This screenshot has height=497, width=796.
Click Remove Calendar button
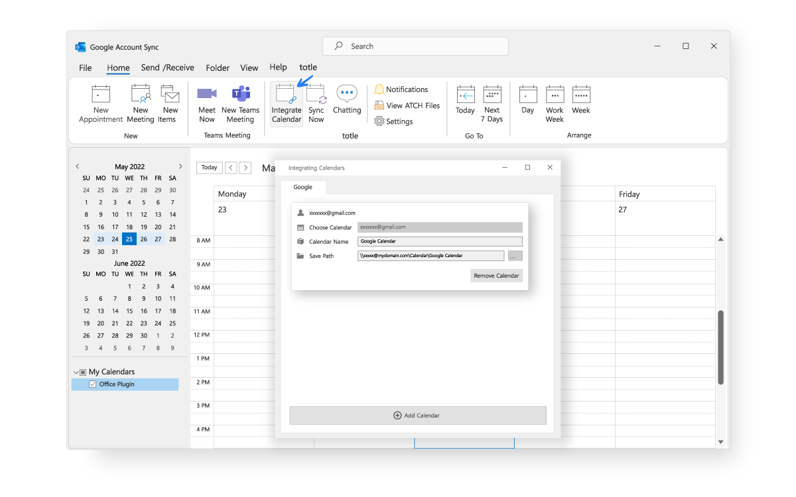[x=496, y=276]
